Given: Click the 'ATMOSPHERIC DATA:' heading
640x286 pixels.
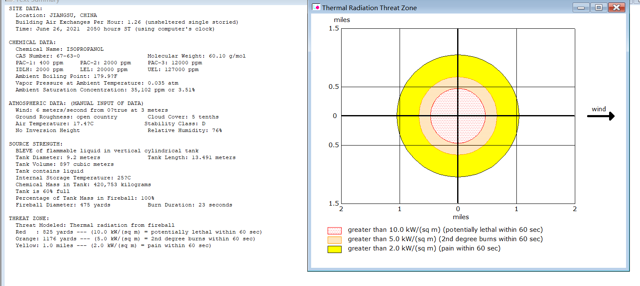Looking at the screenshot, I should (x=76, y=103).
